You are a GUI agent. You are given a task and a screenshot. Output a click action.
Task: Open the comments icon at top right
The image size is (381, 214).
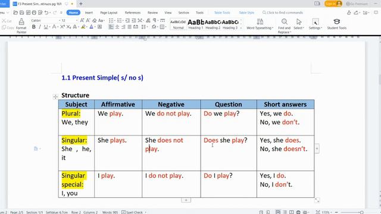coord(376,12)
